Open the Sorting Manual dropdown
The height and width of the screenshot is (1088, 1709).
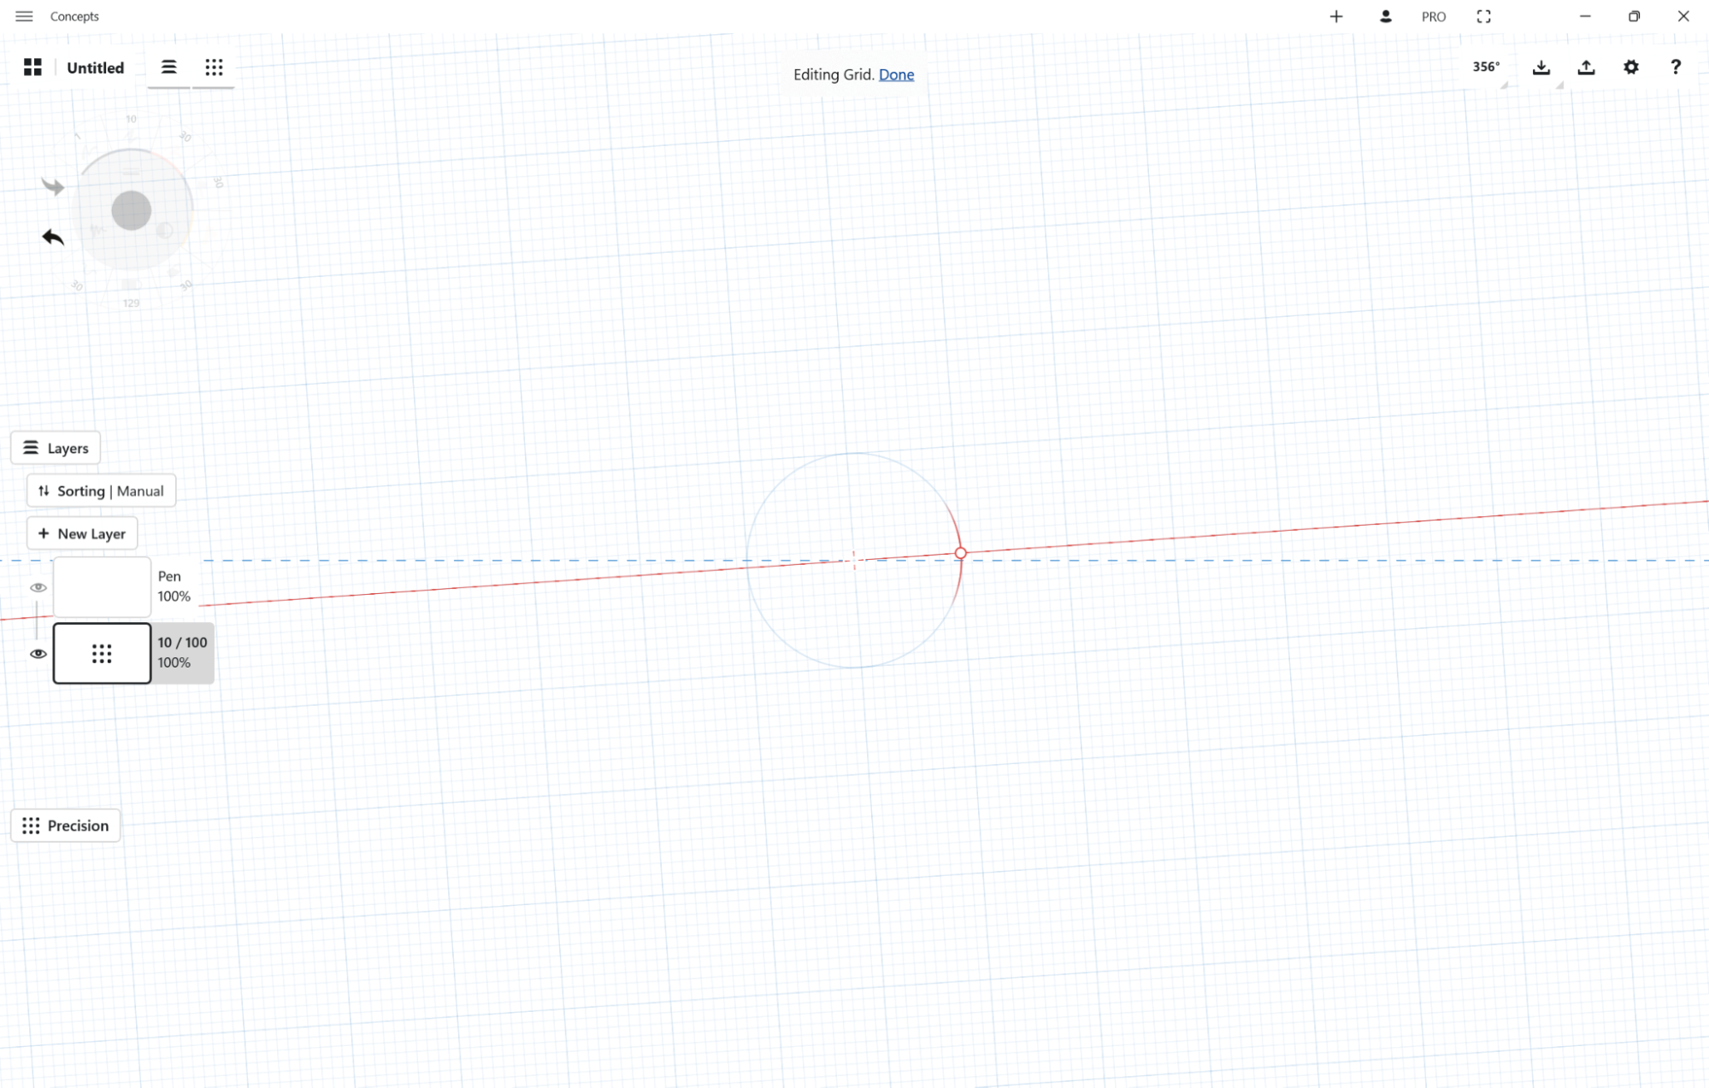point(101,491)
